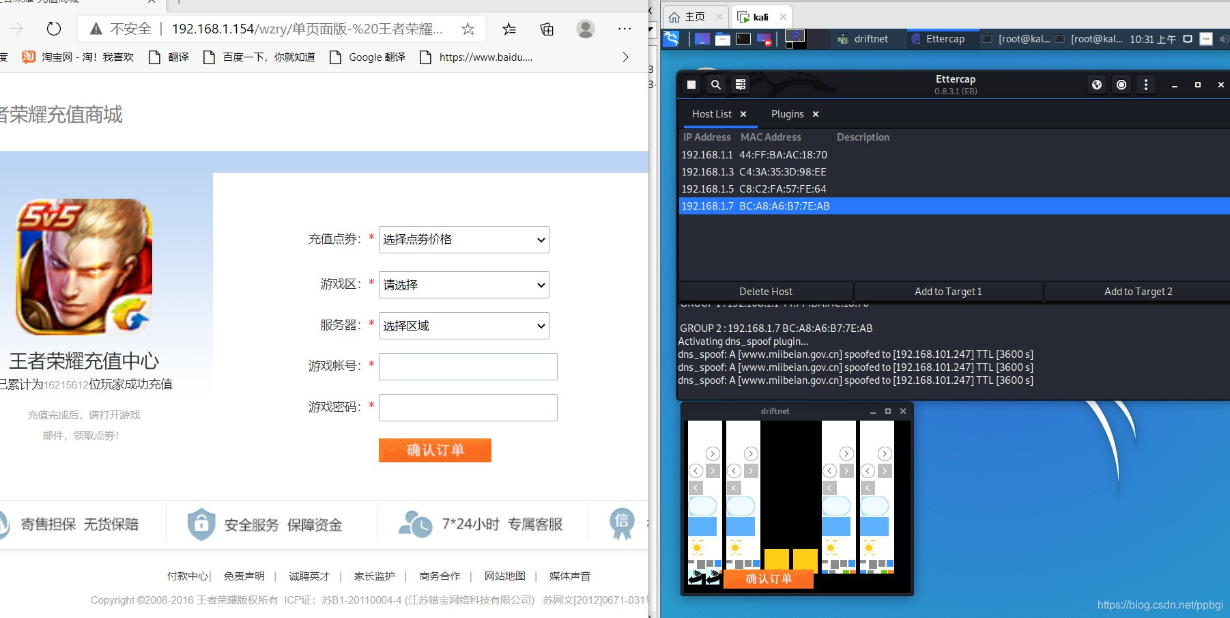This screenshot has width=1230, height=618.
Task: Open the 付款中心 footer link
Action: pyautogui.click(x=187, y=576)
